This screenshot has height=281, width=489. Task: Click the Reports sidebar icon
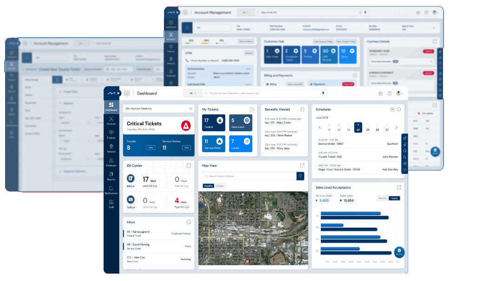pyautogui.click(x=111, y=175)
